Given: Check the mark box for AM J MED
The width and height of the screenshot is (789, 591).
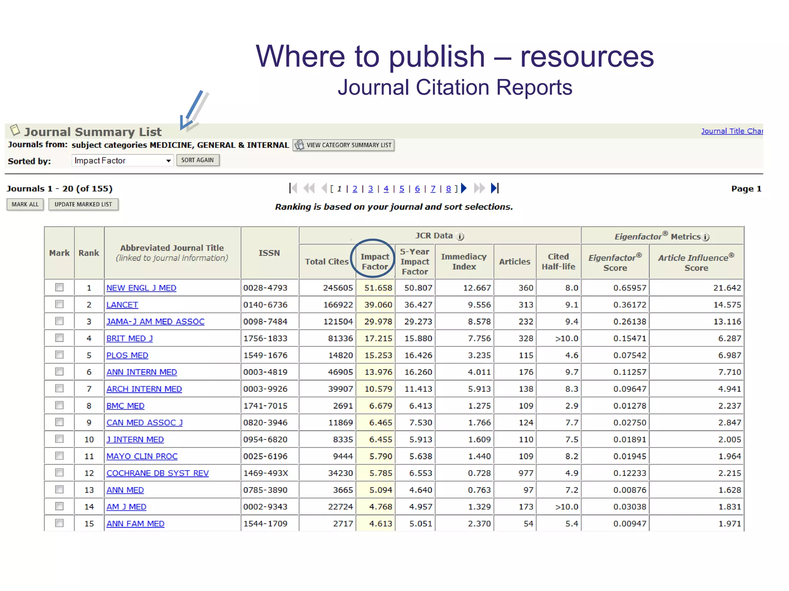Looking at the screenshot, I should click(59, 506).
